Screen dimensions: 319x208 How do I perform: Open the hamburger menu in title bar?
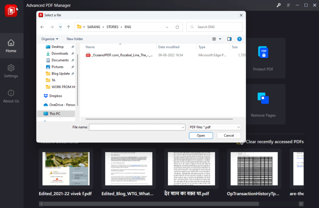(x=288, y=5)
